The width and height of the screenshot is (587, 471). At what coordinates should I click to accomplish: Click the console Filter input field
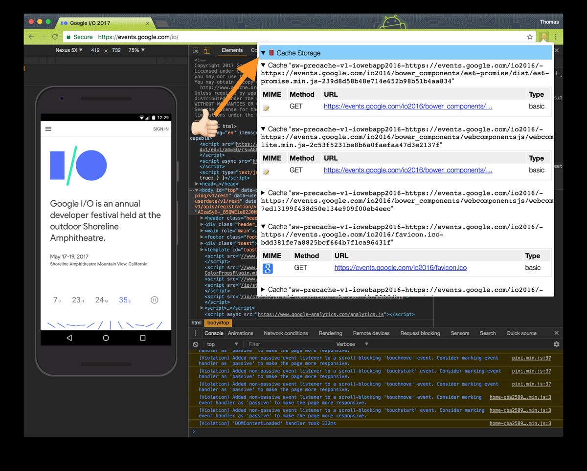click(289, 344)
